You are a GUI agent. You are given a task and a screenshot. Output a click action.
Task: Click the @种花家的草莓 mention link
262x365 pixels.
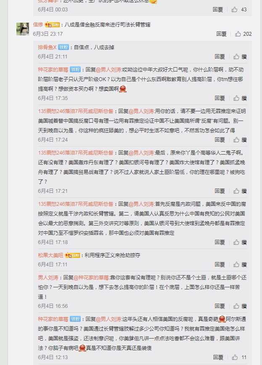[91, 278]
